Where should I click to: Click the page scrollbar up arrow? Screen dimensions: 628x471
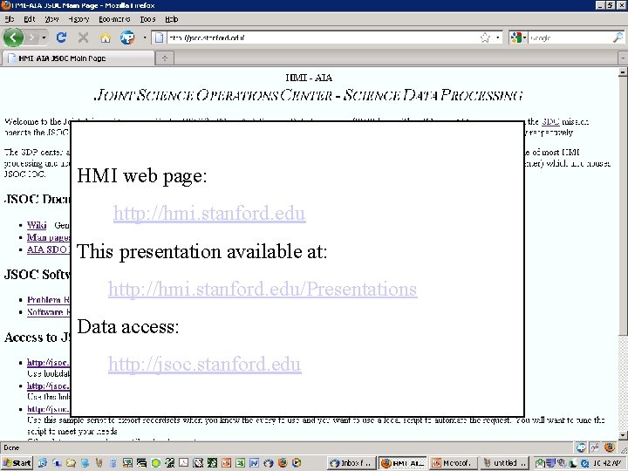[623, 72]
